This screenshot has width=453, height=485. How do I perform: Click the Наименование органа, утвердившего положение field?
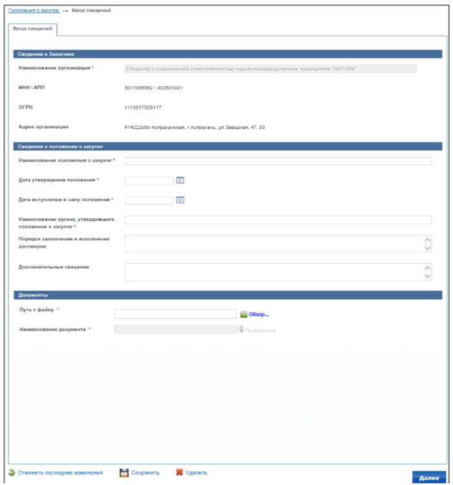coord(278,220)
